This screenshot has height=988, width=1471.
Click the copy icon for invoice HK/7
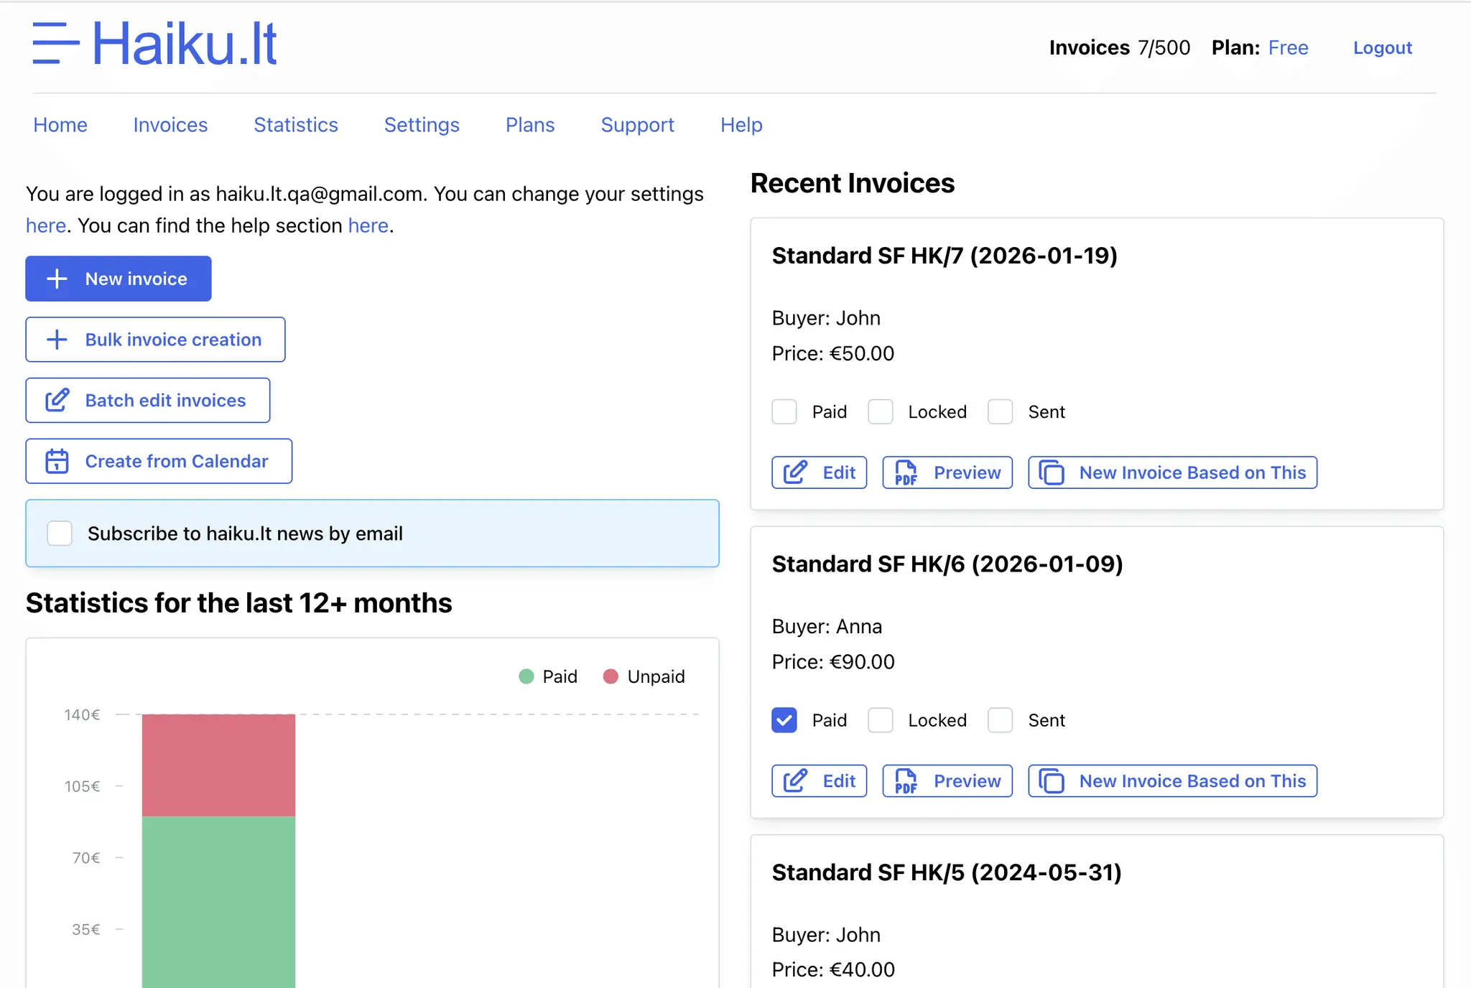pos(1052,472)
